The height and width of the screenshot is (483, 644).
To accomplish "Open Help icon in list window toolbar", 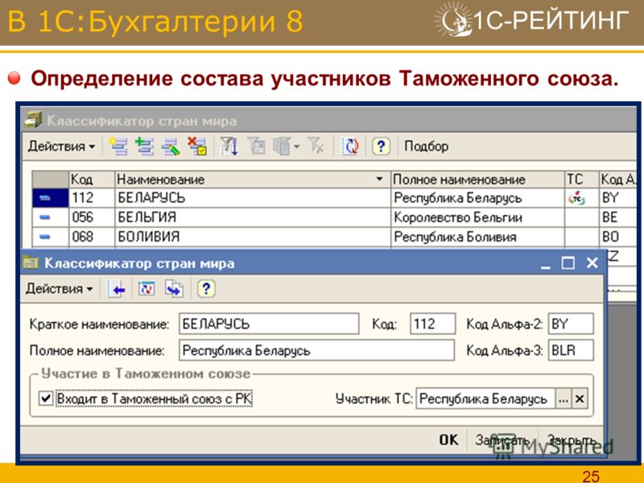I will point(381,147).
